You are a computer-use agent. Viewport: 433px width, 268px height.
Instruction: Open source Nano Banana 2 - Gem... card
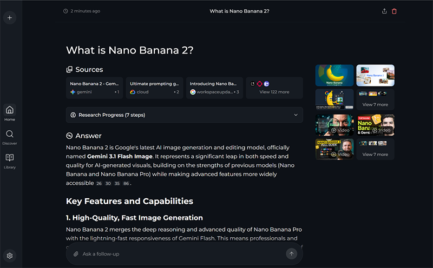[x=94, y=88]
